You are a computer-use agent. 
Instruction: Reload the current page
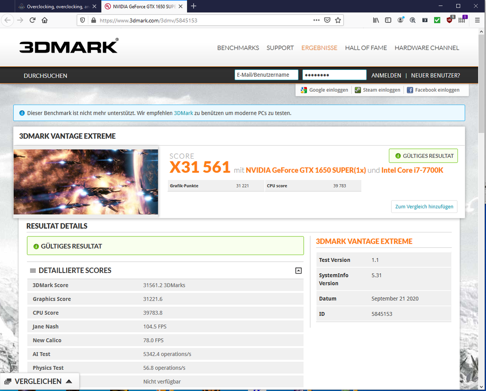(x=33, y=20)
